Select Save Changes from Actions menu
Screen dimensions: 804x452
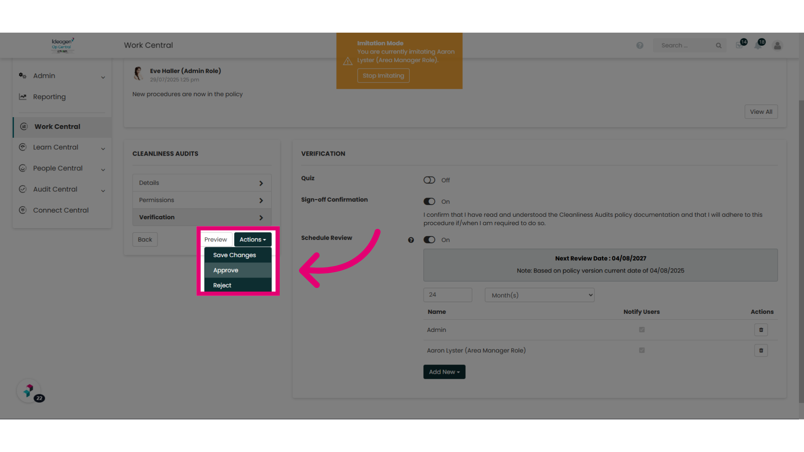pos(238,255)
